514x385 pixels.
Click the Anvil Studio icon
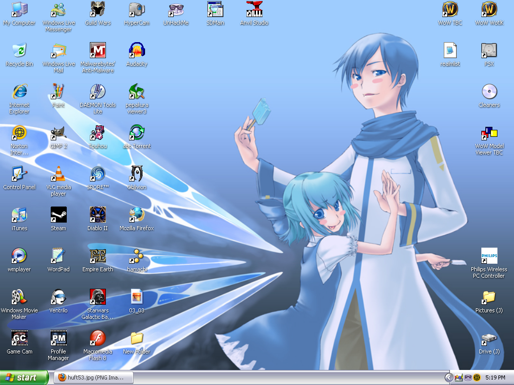(x=254, y=10)
